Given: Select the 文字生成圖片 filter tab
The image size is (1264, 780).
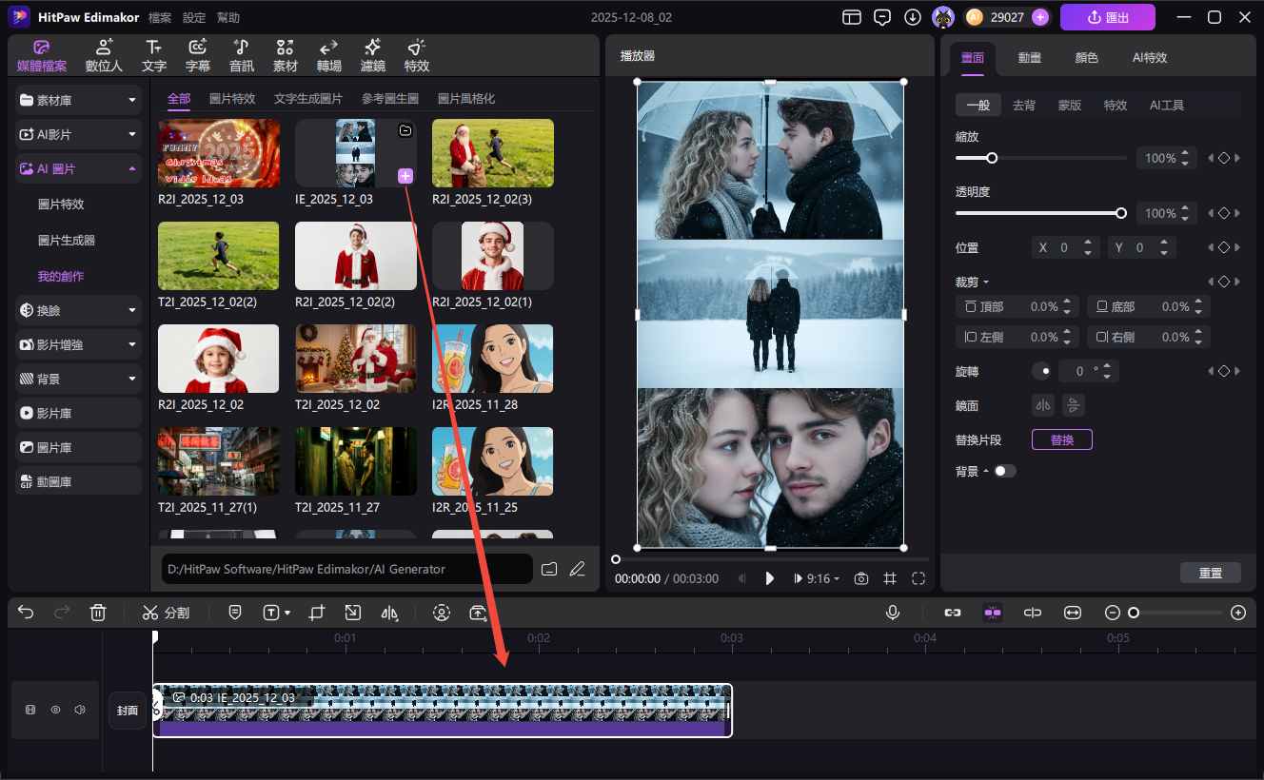Looking at the screenshot, I should click(x=307, y=99).
